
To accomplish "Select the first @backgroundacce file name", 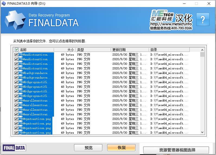I will 37,73.
